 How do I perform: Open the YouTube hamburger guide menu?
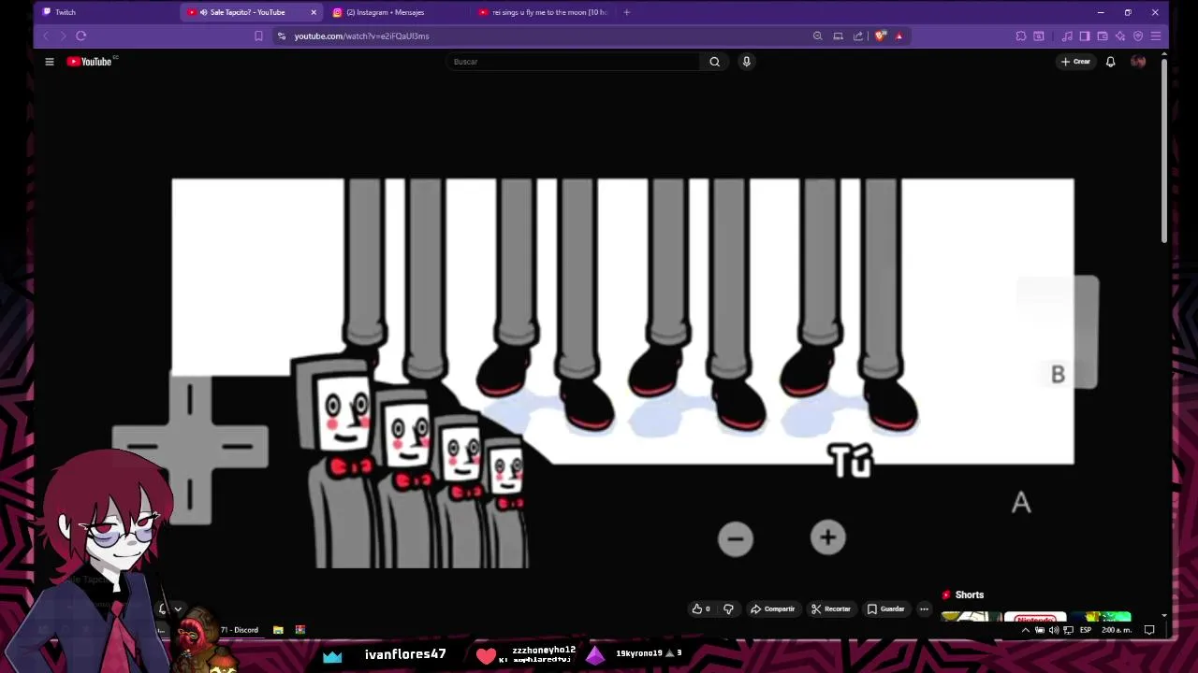(x=50, y=62)
